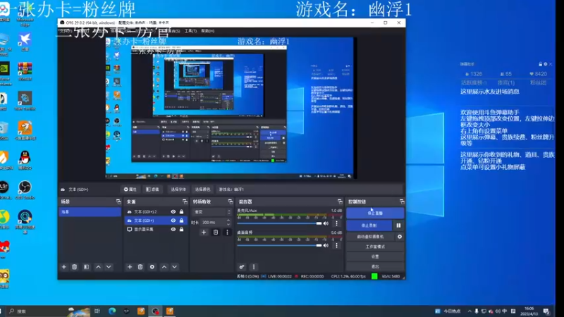Screen dimensions: 564x317
Task: Open scene filters icon in Scenes panel
Action: [x=86, y=267]
